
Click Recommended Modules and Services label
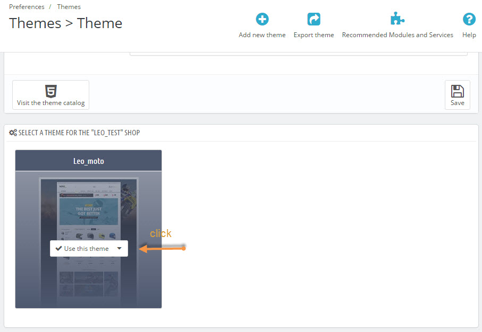[x=398, y=35]
